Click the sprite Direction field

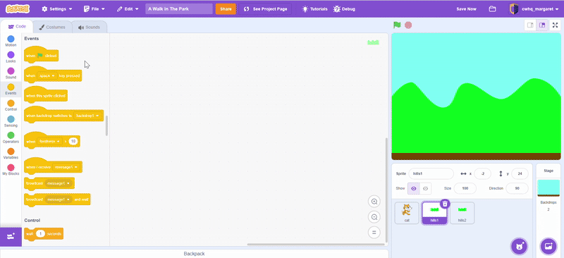click(517, 188)
